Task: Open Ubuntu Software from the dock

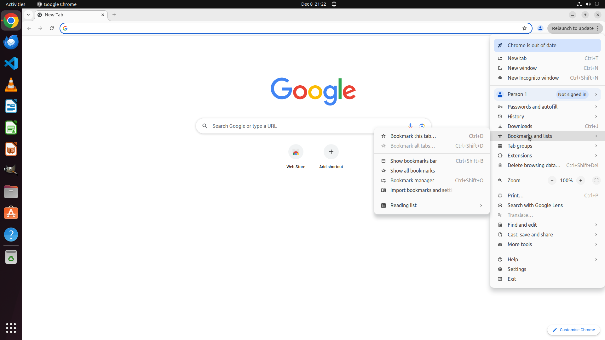Action: [x=11, y=213]
